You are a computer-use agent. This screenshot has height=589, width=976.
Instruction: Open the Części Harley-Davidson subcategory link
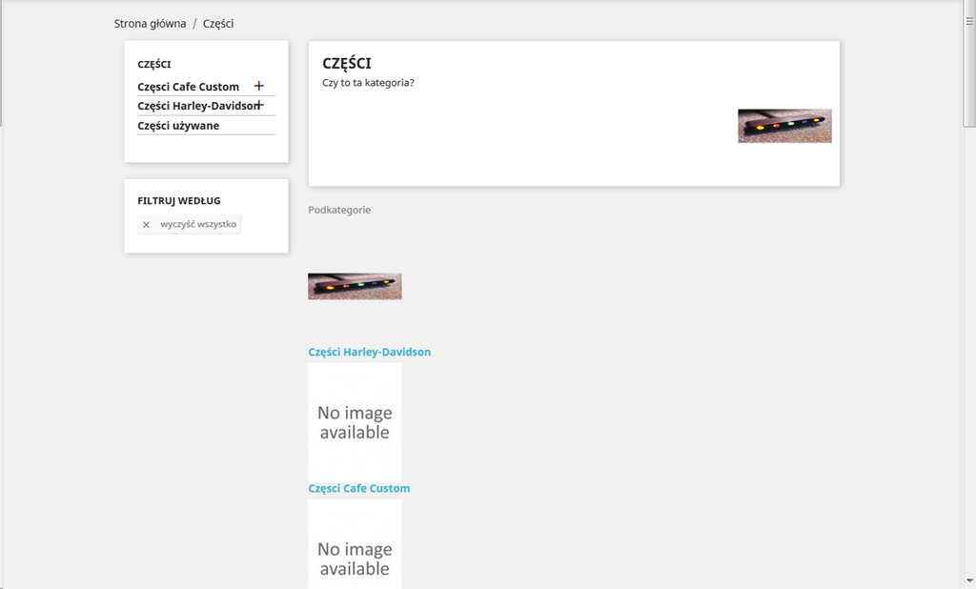[369, 352]
